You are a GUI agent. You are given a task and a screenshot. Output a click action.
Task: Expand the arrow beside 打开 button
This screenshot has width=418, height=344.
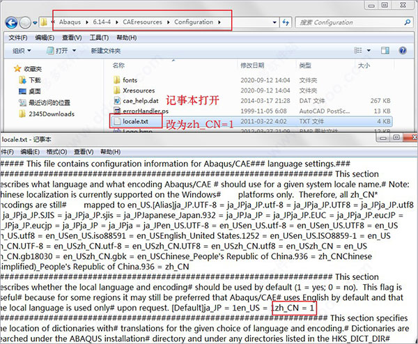coord(74,51)
